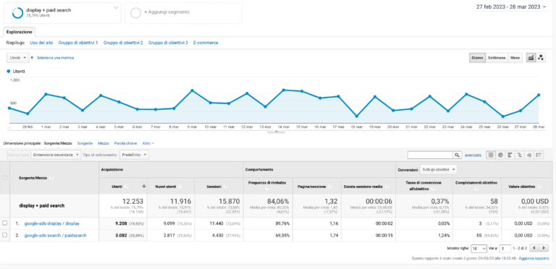Image resolution: width=556 pixels, height=269 pixels.
Task: Click the Aggiorna rapporto link
Action: (534, 259)
